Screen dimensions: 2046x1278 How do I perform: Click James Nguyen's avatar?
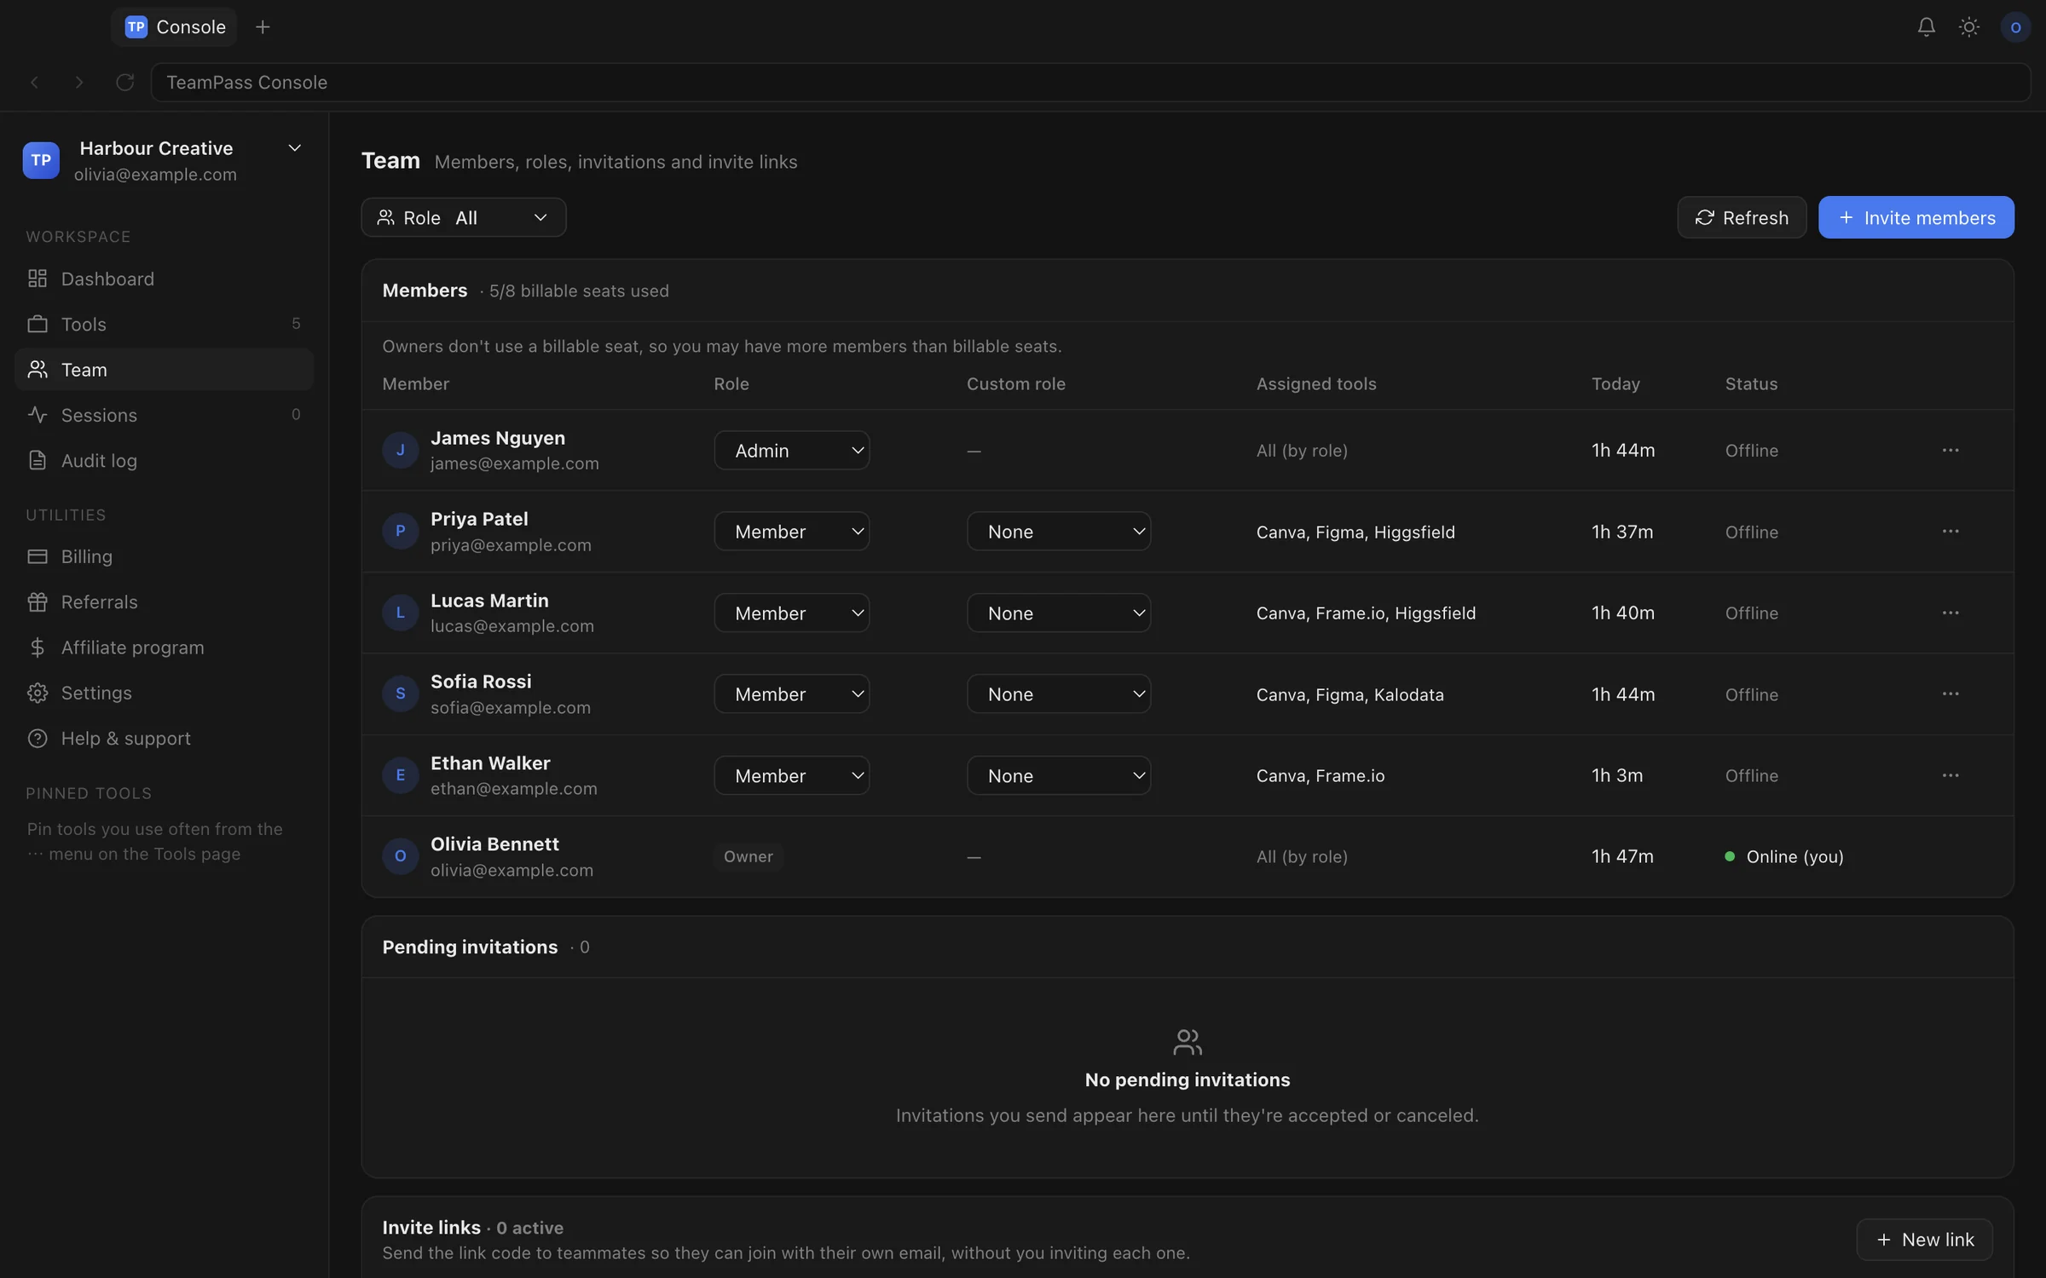[400, 450]
